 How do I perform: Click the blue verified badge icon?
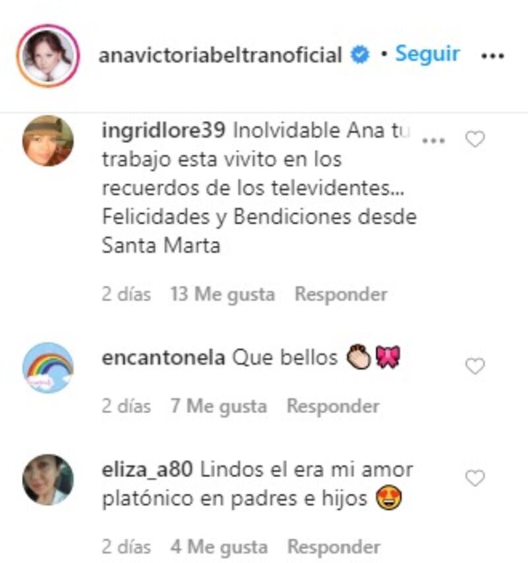click(360, 55)
